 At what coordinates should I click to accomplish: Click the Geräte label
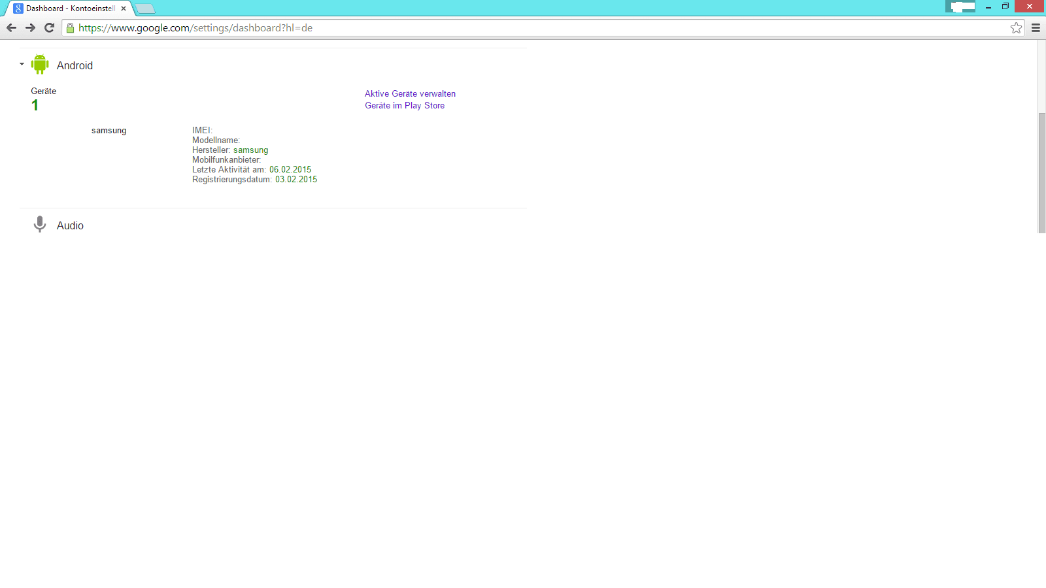[x=43, y=91]
